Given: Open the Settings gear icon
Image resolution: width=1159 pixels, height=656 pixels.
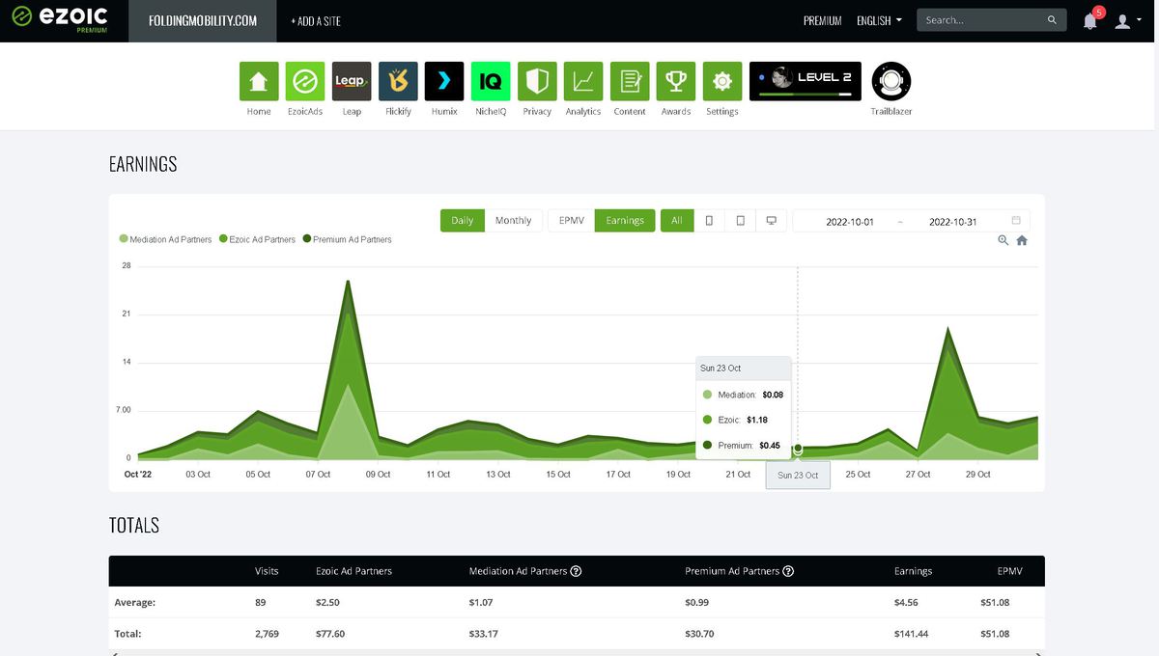Looking at the screenshot, I should point(722,81).
